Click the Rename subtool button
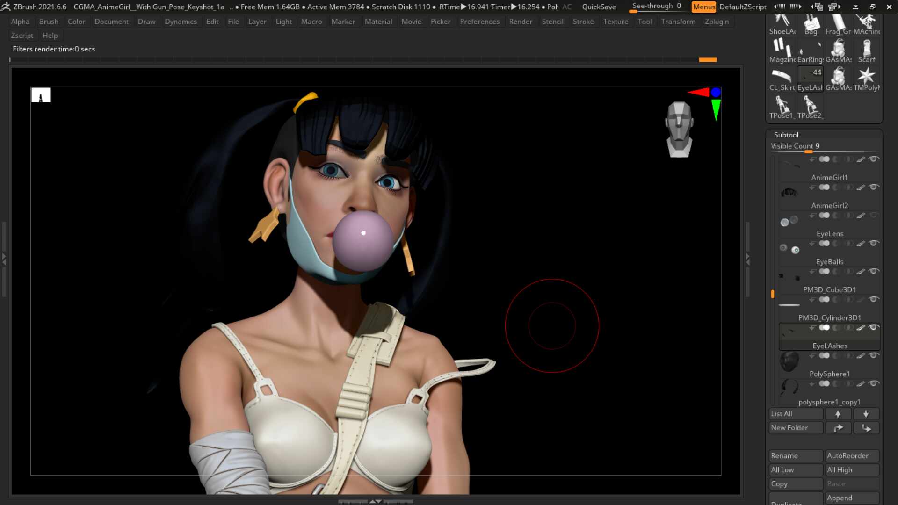This screenshot has height=505, width=898. [x=796, y=456]
